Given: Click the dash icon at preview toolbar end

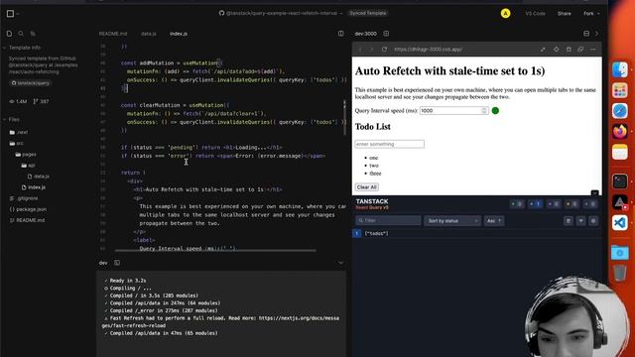Looking at the screenshot, I should point(593,50).
